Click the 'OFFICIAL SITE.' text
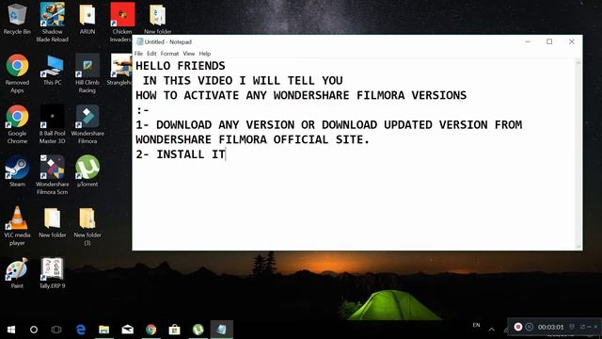 pos(322,139)
